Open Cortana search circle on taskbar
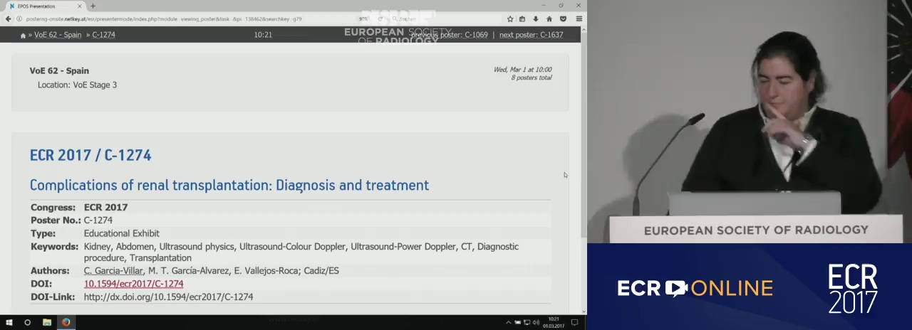 (28, 322)
